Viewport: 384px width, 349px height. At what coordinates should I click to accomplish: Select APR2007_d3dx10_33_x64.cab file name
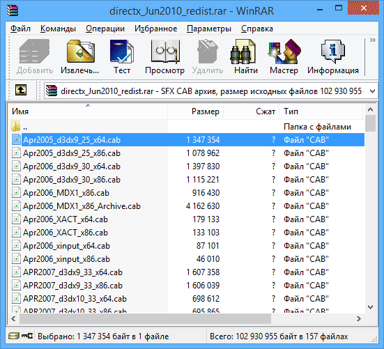75,299
